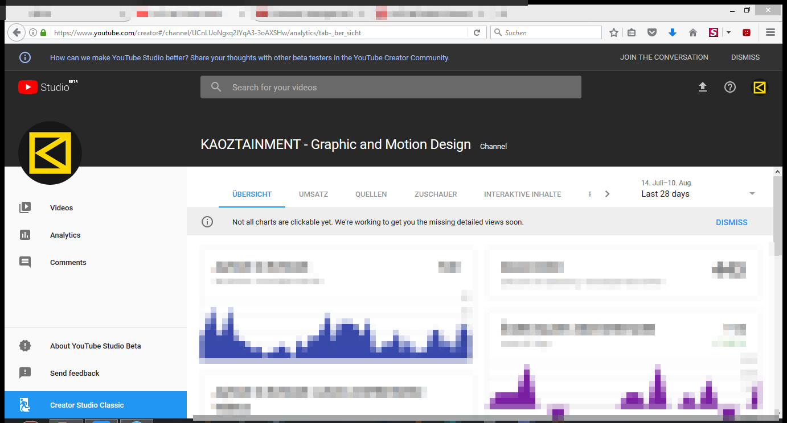787x423 pixels.
Task: Switch to the UMSATZ tab
Action: 313,194
